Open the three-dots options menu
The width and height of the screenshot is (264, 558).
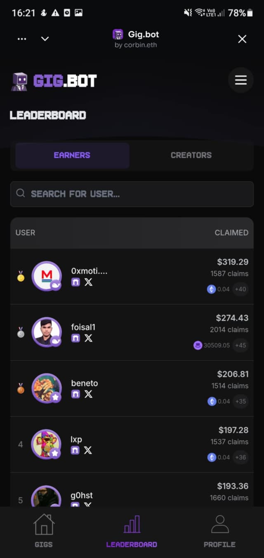click(22, 38)
